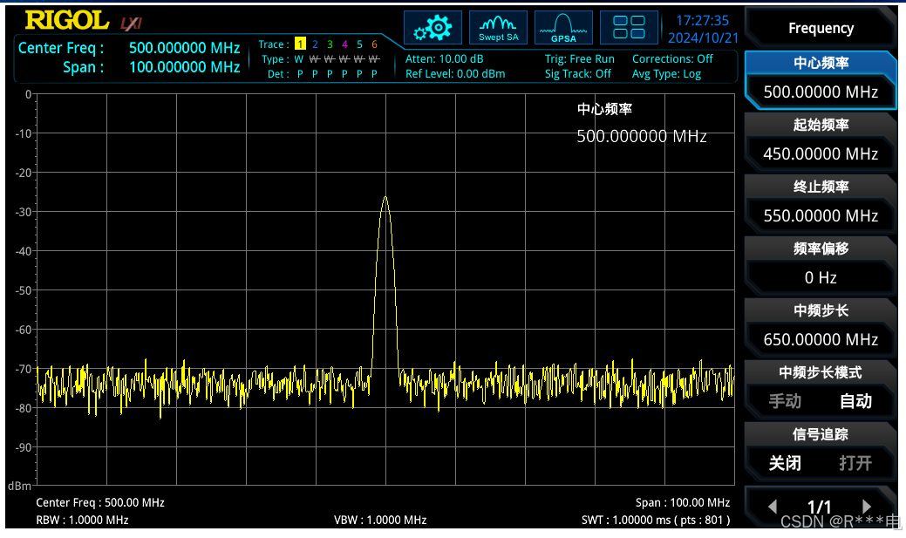Open the GPSA mode icon
Image resolution: width=906 pixels, height=538 pixels.
coord(563,27)
